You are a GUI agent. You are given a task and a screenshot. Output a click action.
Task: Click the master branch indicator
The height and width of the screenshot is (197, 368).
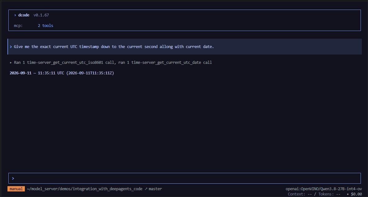coord(155,189)
